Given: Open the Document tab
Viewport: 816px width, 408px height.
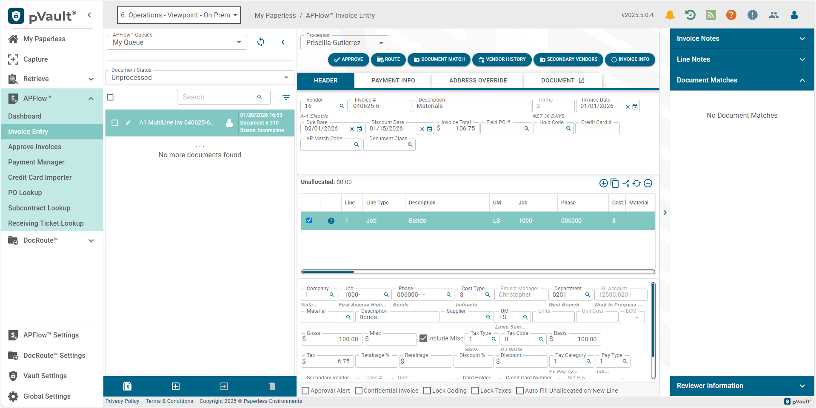Looking at the screenshot, I should [x=563, y=80].
